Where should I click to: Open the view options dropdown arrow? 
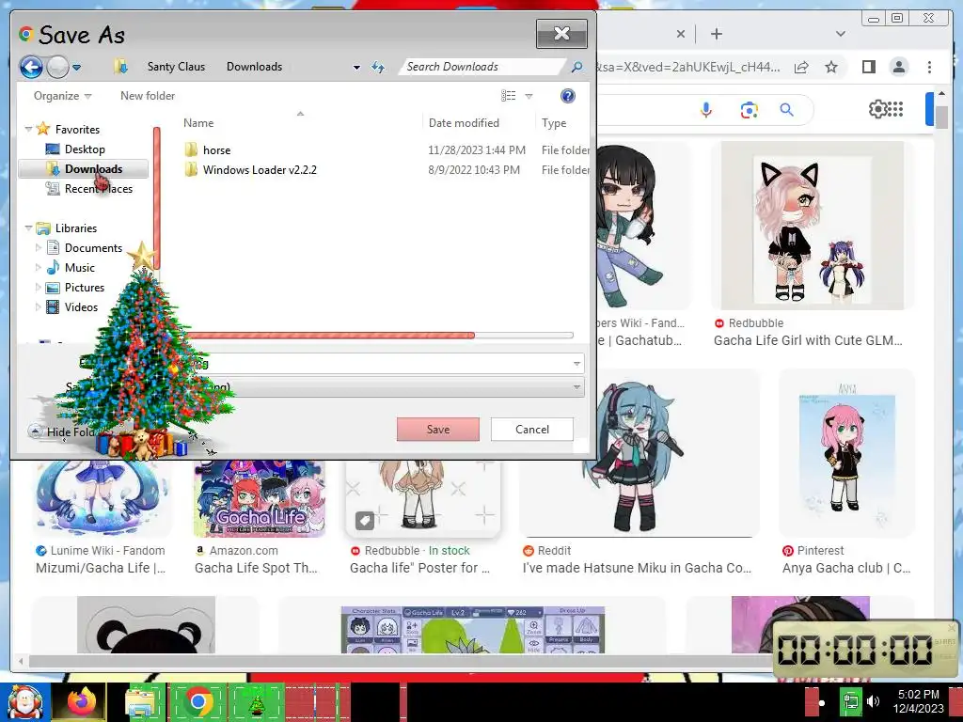coord(529,97)
